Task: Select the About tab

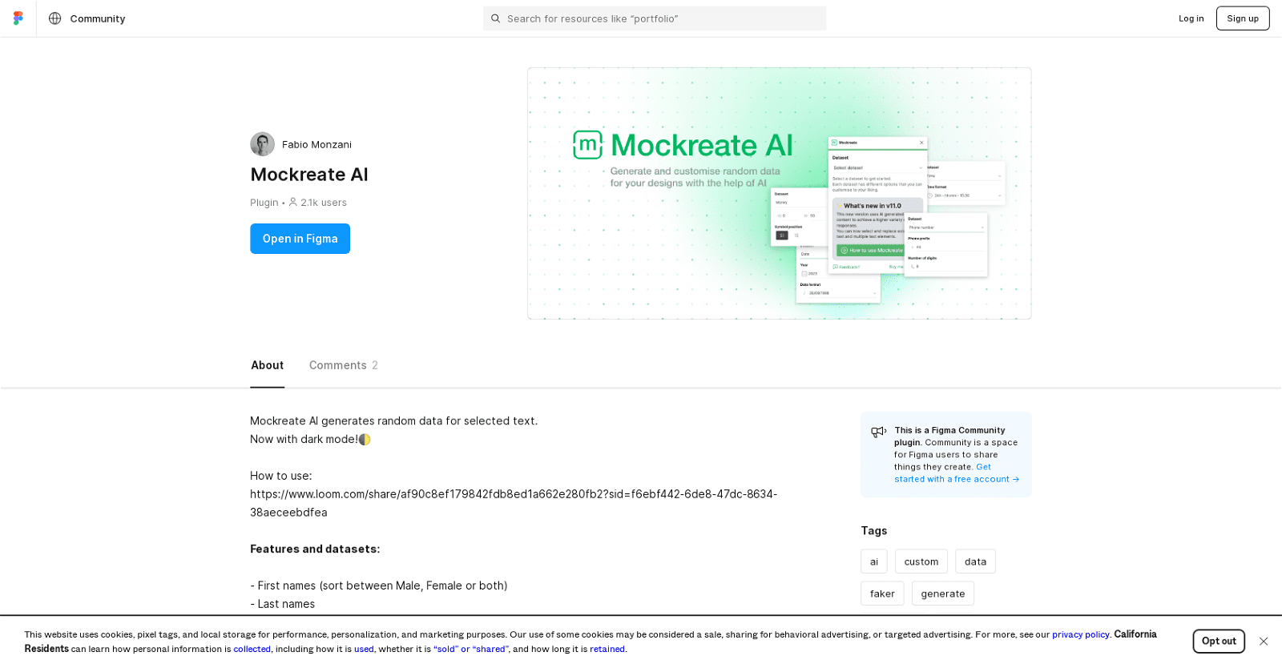Action: click(267, 365)
